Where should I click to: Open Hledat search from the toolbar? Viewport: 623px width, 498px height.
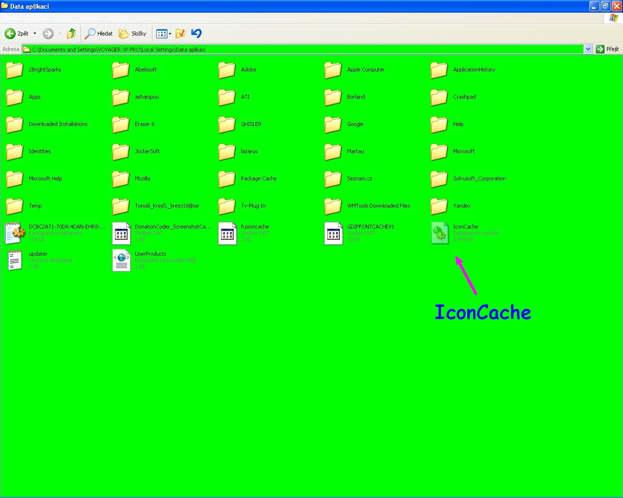[x=99, y=34]
